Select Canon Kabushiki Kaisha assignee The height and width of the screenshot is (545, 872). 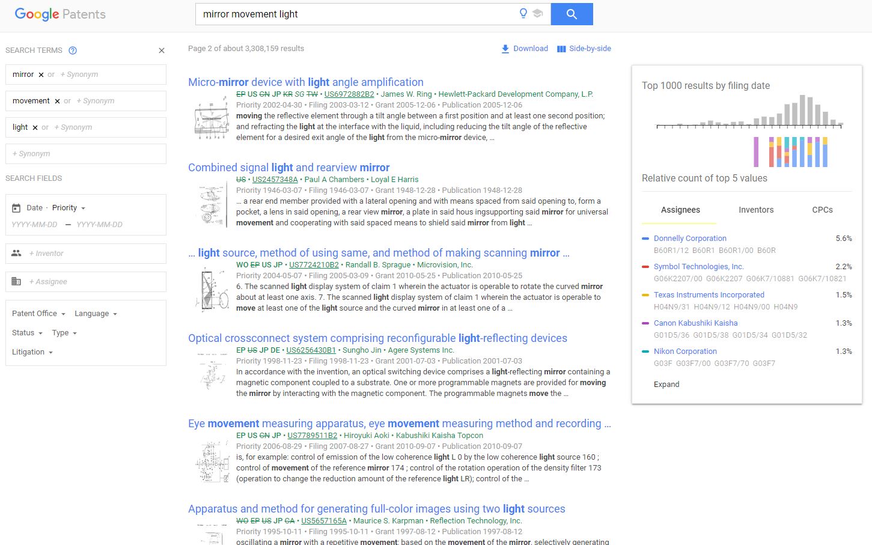coord(695,323)
